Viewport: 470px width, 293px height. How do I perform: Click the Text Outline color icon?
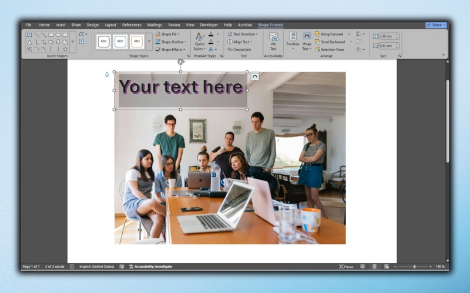(x=211, y=42)
